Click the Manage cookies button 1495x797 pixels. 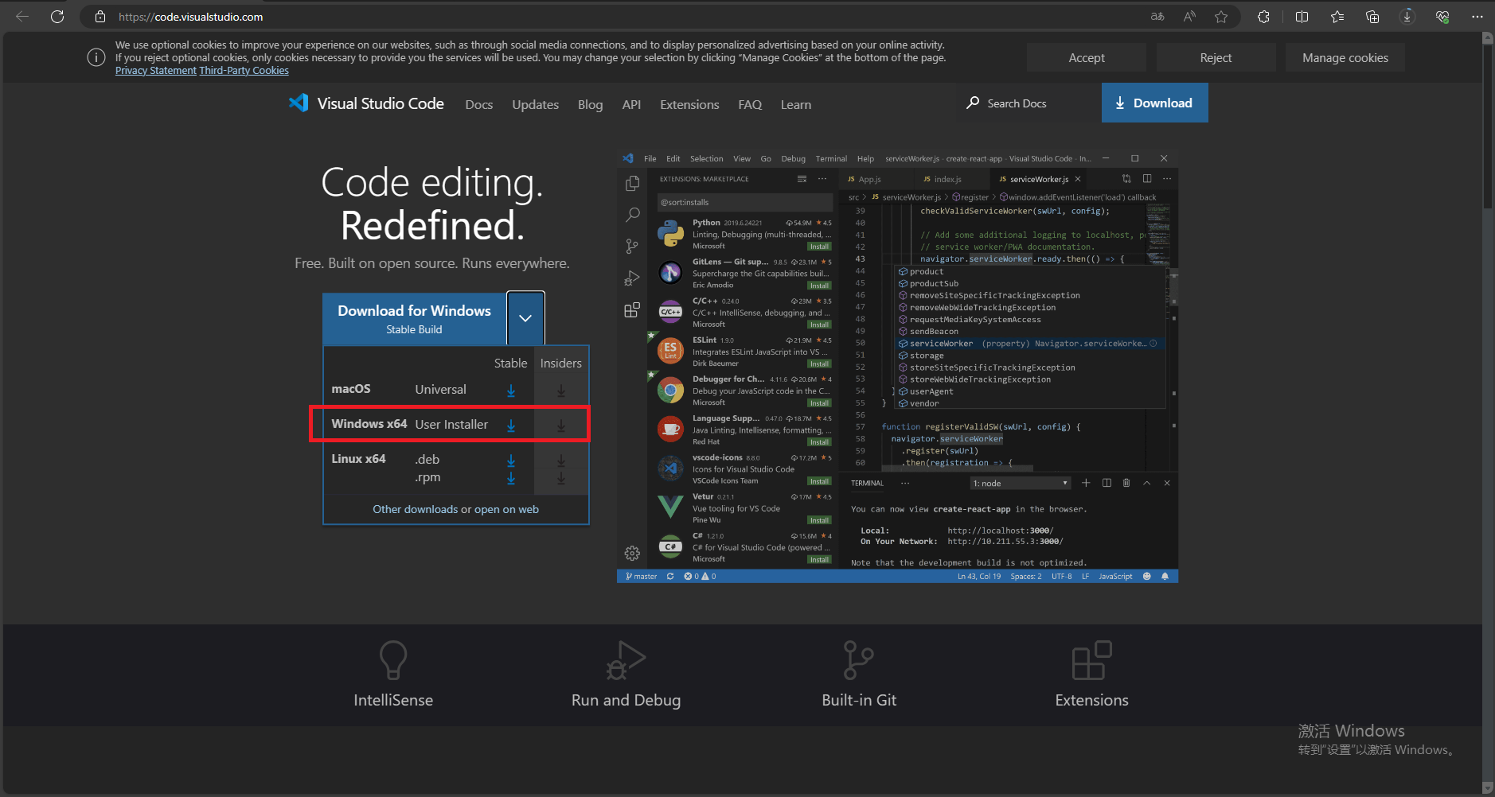pos(1345,57)
